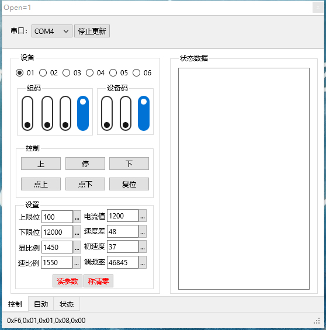Click the 调频率 input field showing 46845
Image resolution: width=326 pixels, height=330 pixels.
tap(123, 262)
